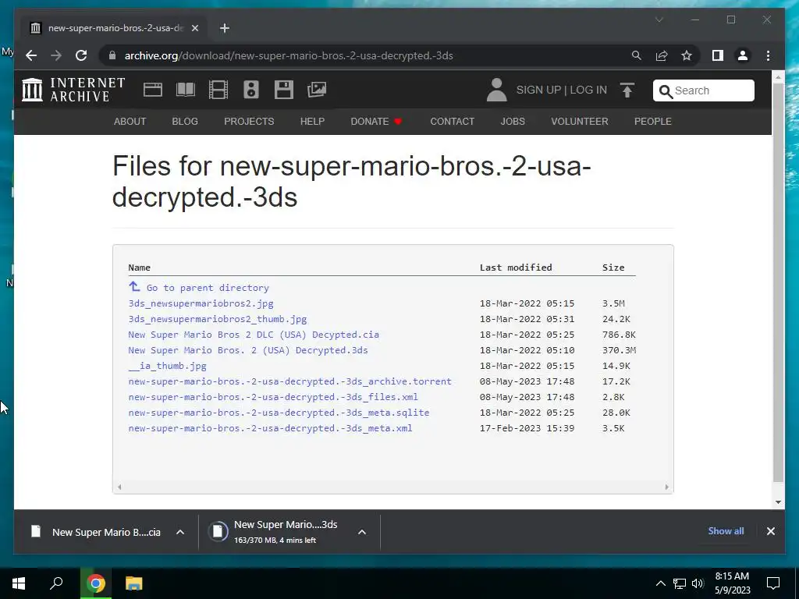
Task: Open the VOLUNTEER menu item
Action: (x=580, y=121)
